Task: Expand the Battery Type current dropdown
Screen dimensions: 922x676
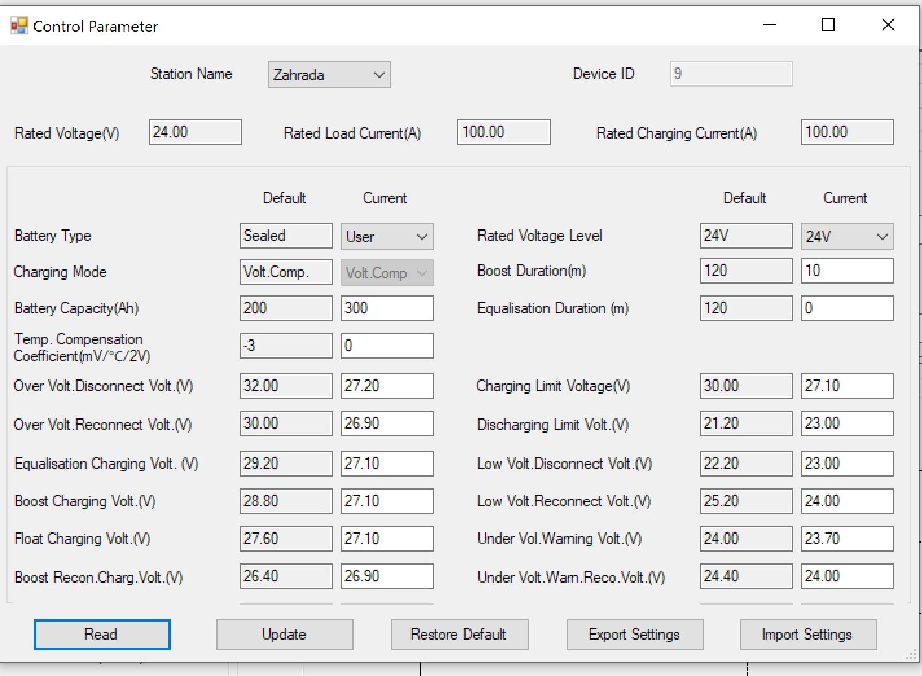Action: pos(387,236)
